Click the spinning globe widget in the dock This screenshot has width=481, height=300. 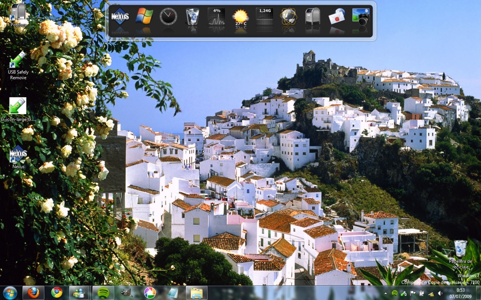[288, 18]
